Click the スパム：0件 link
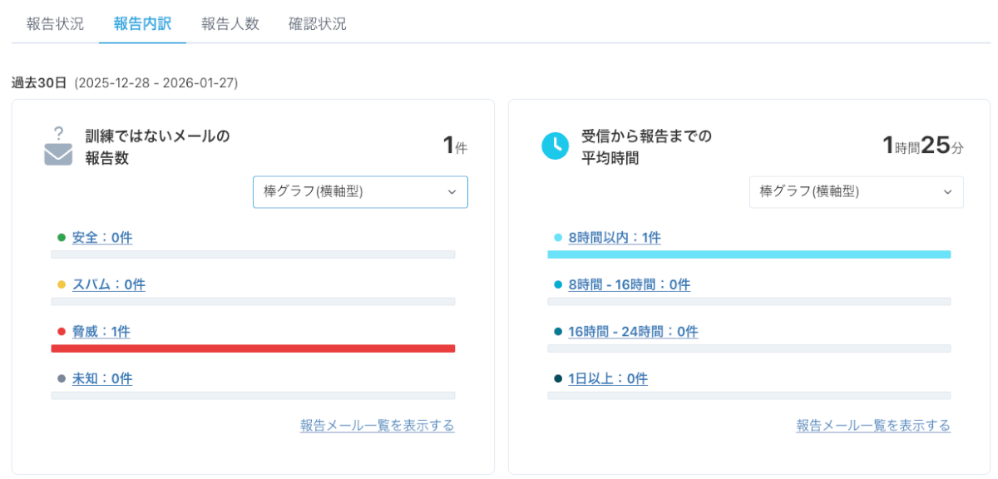The height and width of the screenshot is (479, 998). 109,285
